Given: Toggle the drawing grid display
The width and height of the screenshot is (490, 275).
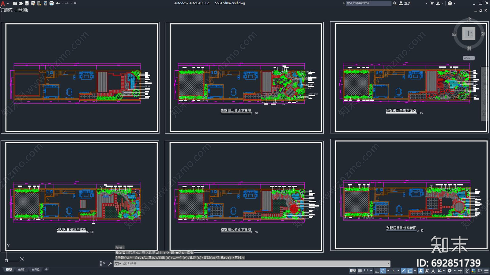Looking at the screenshot, I should point(360,271).
